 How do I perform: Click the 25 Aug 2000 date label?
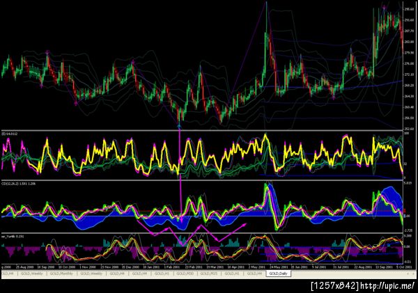coord(25,267)
